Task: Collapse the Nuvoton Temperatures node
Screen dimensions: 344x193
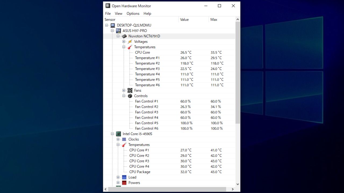Action: coord(124,47)
